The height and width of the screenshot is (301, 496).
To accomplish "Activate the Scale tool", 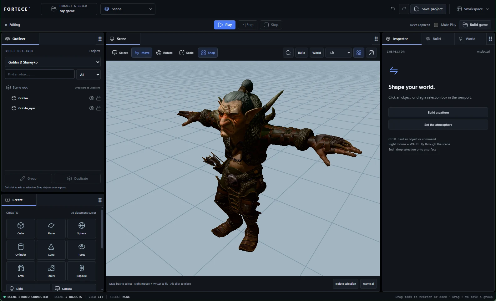I will click(x=186, y=53).
